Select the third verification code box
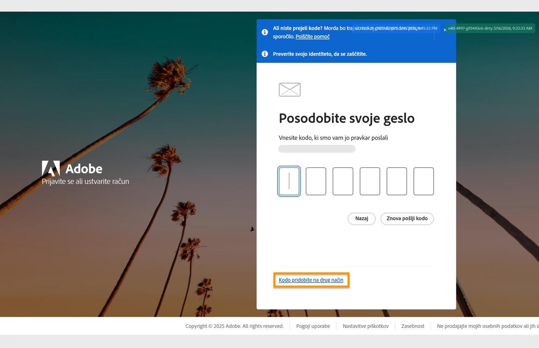Image resolution: width=539 pixels, height=348 pixels. (343, 181)
